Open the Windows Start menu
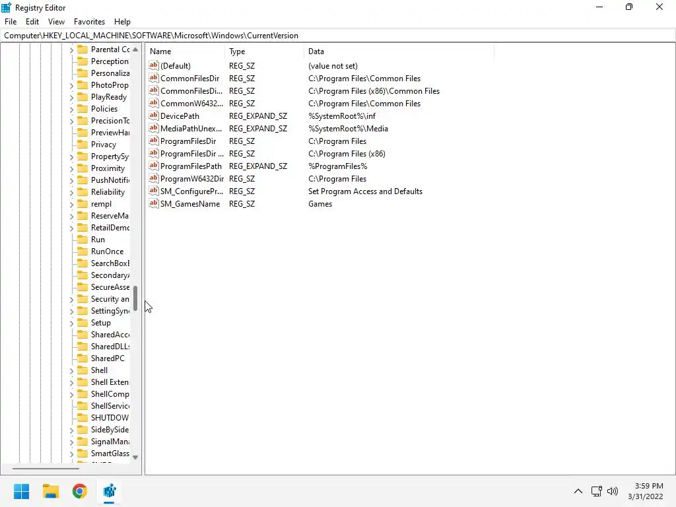 21,491
